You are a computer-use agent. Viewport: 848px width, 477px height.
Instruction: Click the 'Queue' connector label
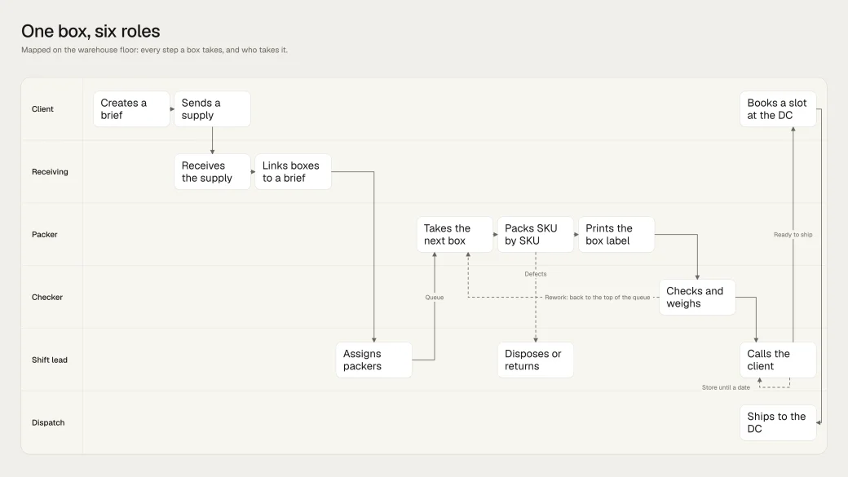pyautogui.click(x=435, y=297)
